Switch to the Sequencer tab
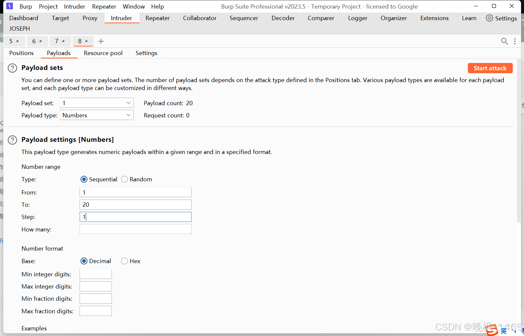The width and height of the screenshot is (524, 336). [244, 18]
